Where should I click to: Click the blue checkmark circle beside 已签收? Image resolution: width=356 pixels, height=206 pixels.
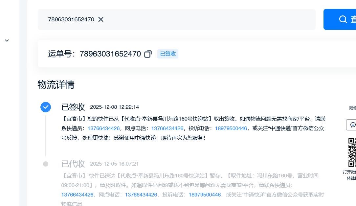click(x=46, y=107)
